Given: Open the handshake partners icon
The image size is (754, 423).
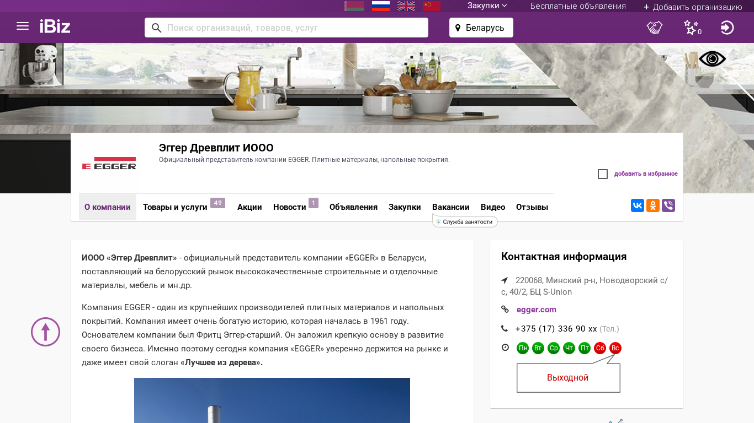Looking at the screenshot, I should (x=655, y=28).
